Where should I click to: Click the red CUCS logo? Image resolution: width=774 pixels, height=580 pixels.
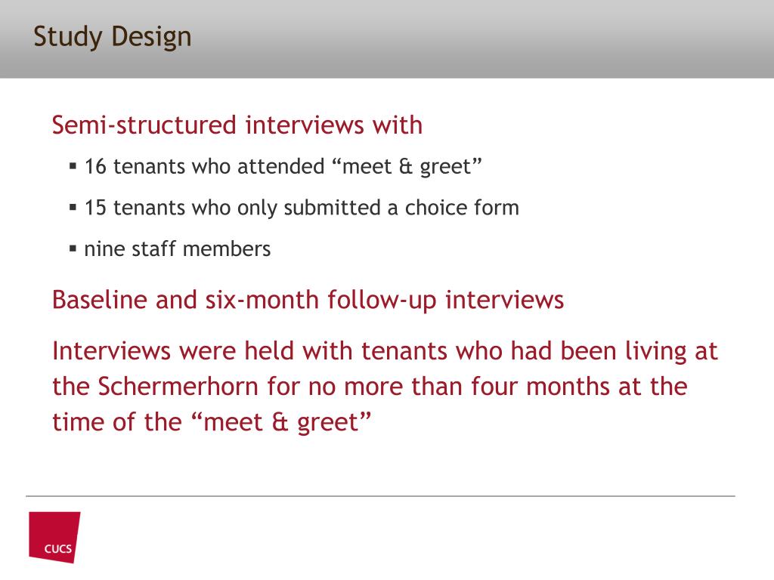click(54, 537)
